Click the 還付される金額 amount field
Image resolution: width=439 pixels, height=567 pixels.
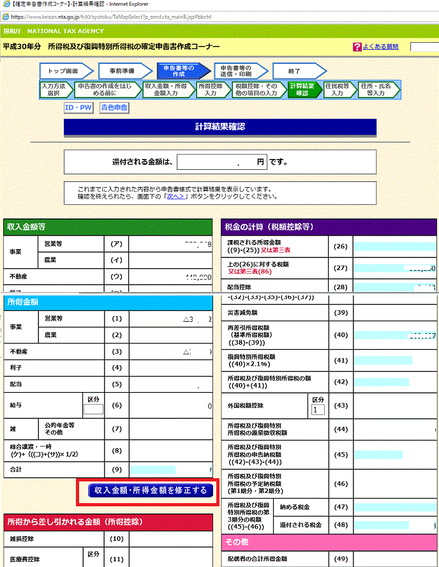pyautogui.click(x=221, y=162)
